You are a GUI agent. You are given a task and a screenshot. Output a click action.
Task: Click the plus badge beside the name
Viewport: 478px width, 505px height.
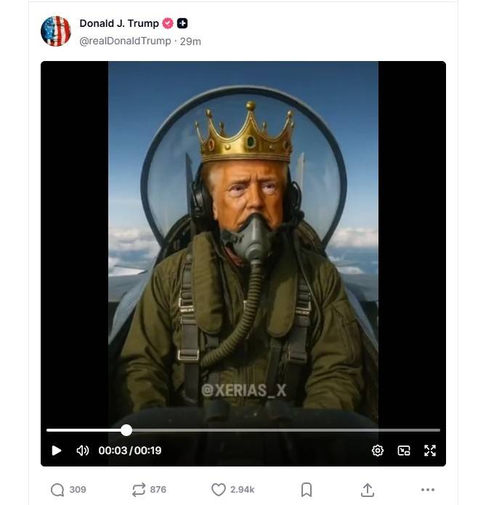point(182,23)
